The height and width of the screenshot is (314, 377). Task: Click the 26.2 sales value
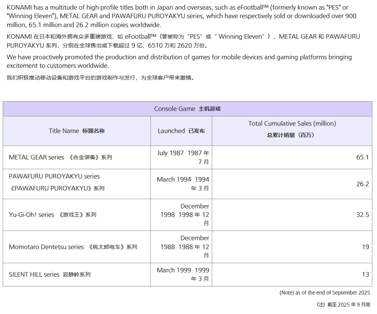pyautogui.click(x=362, y=184)
